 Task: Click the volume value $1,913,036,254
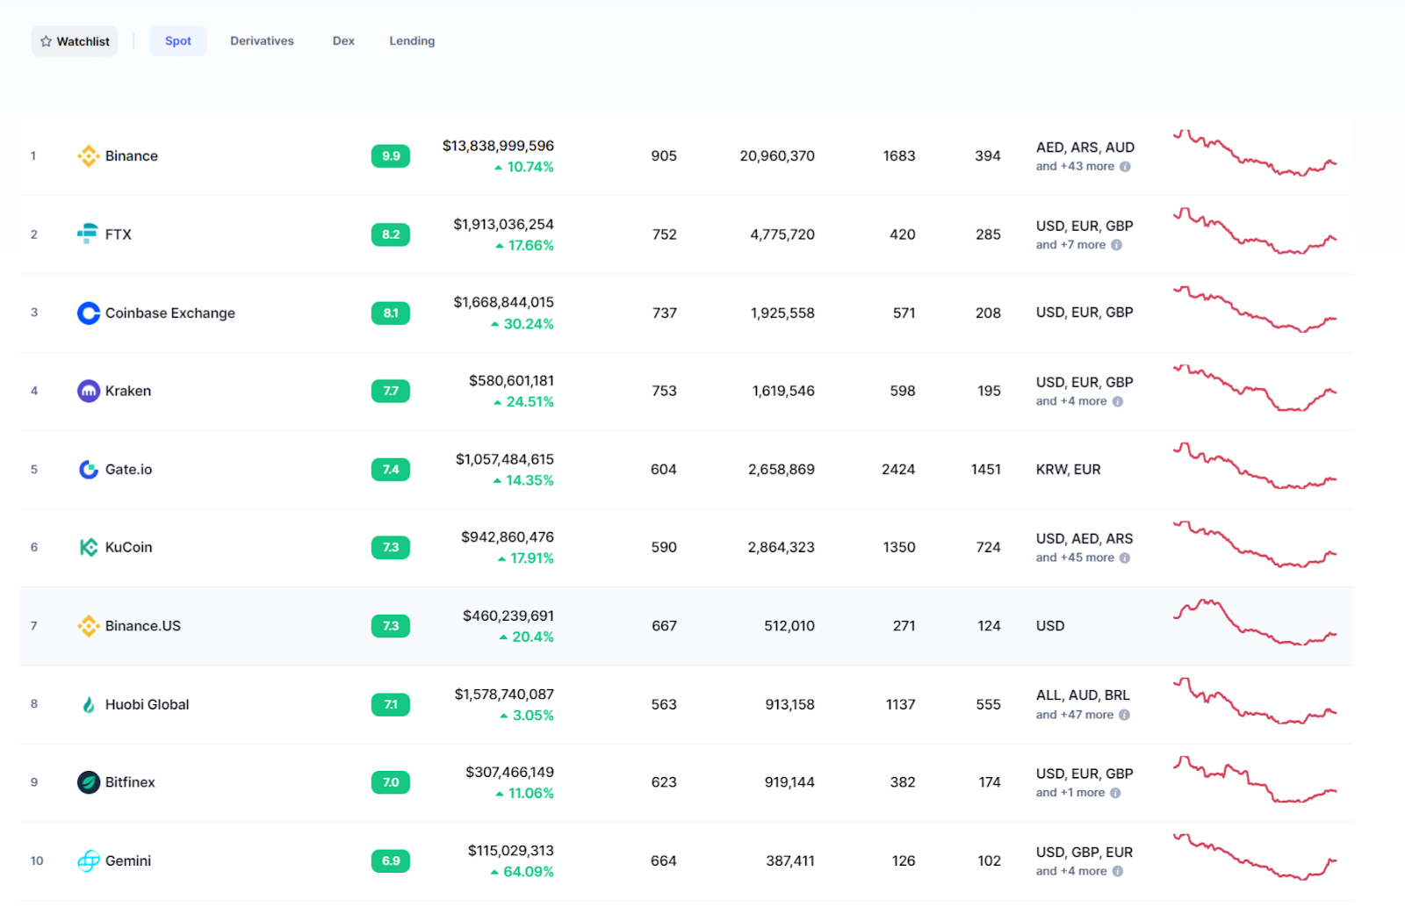tap(503, 225)
